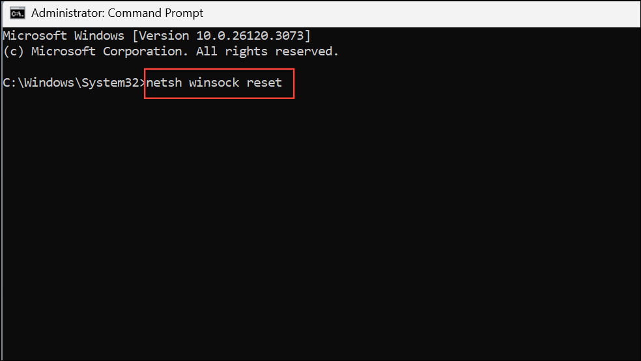Click the 'C:' drive letter in prompt
This screenshot has width=641, height=361.
10,83
